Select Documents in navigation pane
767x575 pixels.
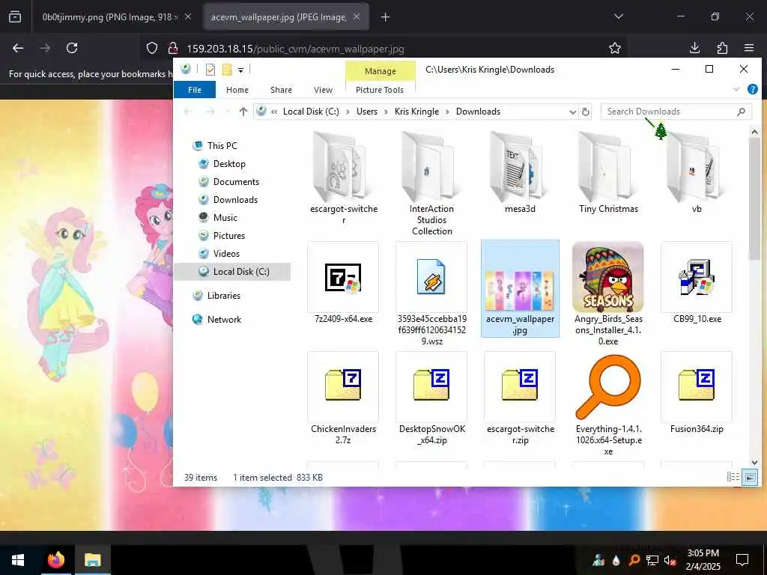click(x=236, y=182)
